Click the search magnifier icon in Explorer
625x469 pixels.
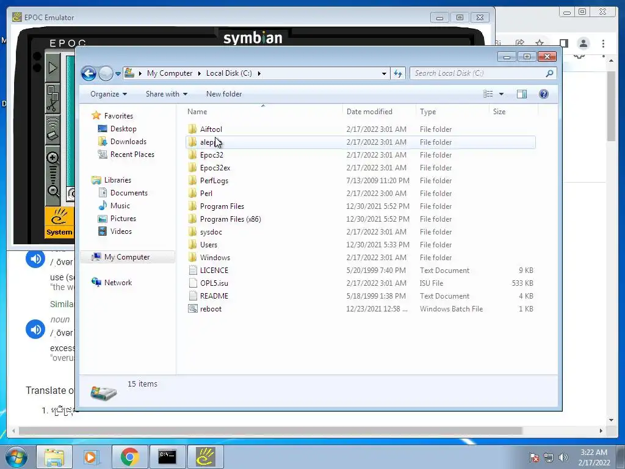coord(549,73)
